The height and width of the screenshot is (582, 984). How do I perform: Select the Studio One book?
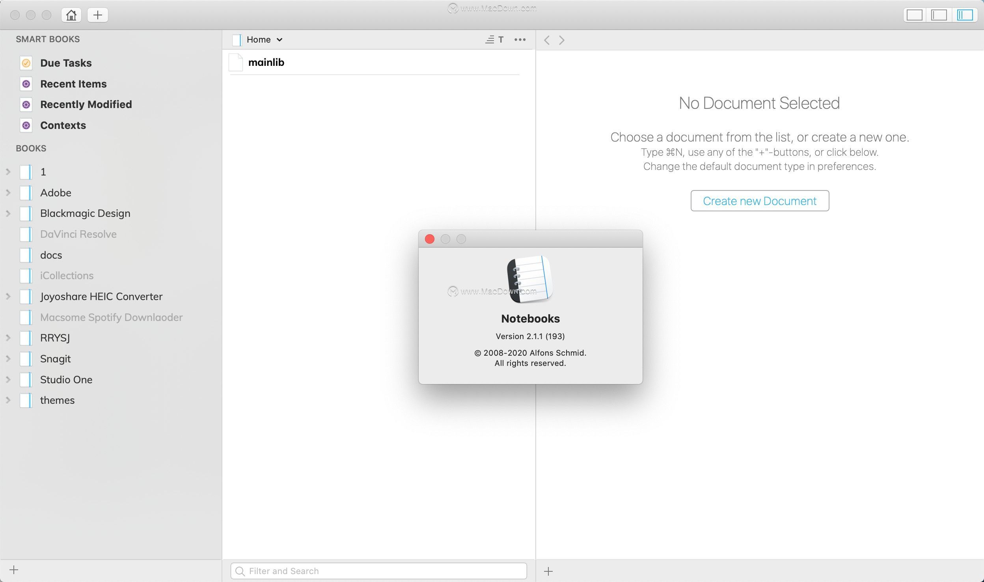coord(66,380)
